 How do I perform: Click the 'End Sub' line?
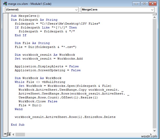[18, 125]
